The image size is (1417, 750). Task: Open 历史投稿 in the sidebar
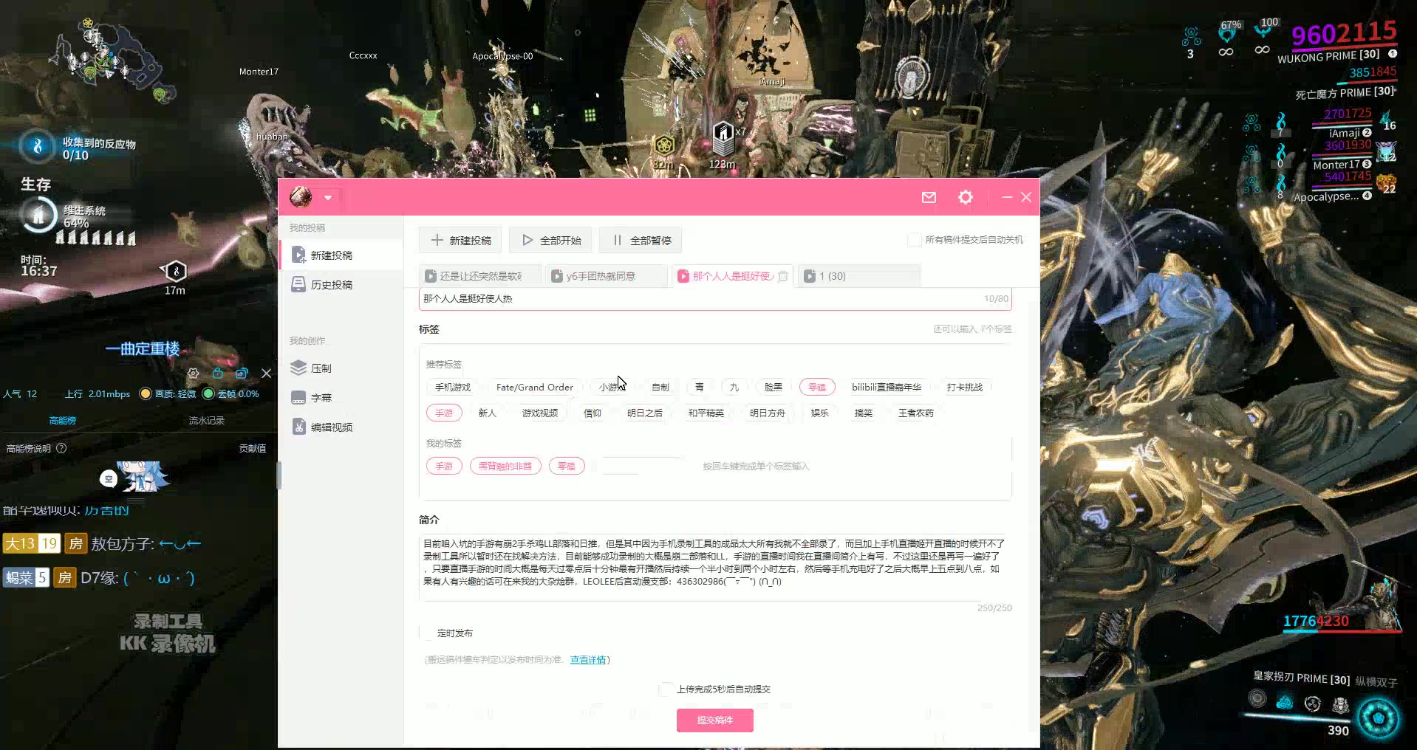click(341, 285)
